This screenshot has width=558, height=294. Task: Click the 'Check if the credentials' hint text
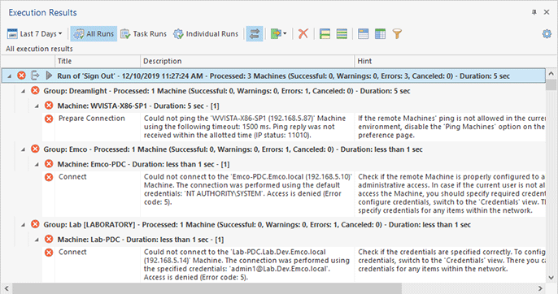click(x=451, y=260)
